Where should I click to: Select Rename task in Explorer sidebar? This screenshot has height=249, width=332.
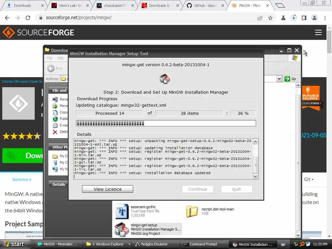[60, 99]
